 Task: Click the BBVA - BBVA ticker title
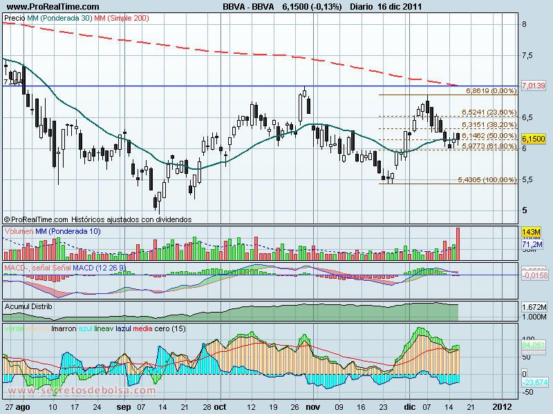(x=248, y=6)
